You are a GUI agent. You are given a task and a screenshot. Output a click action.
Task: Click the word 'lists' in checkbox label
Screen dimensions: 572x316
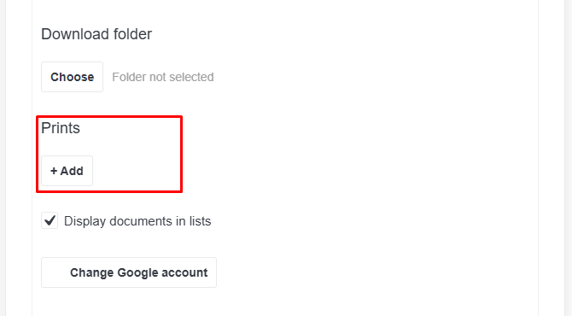tap(200, 221)
